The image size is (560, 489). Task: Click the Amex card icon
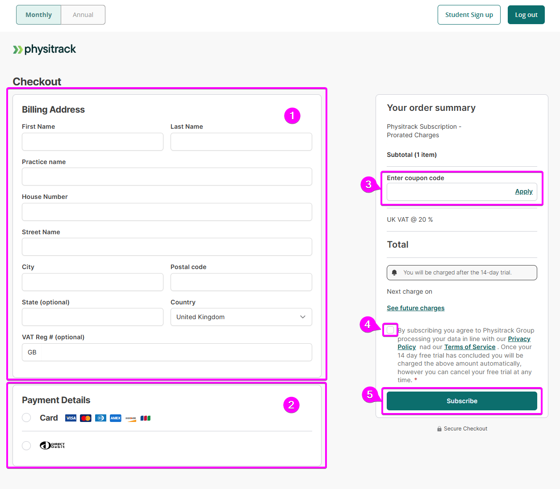tap(116, 418)
